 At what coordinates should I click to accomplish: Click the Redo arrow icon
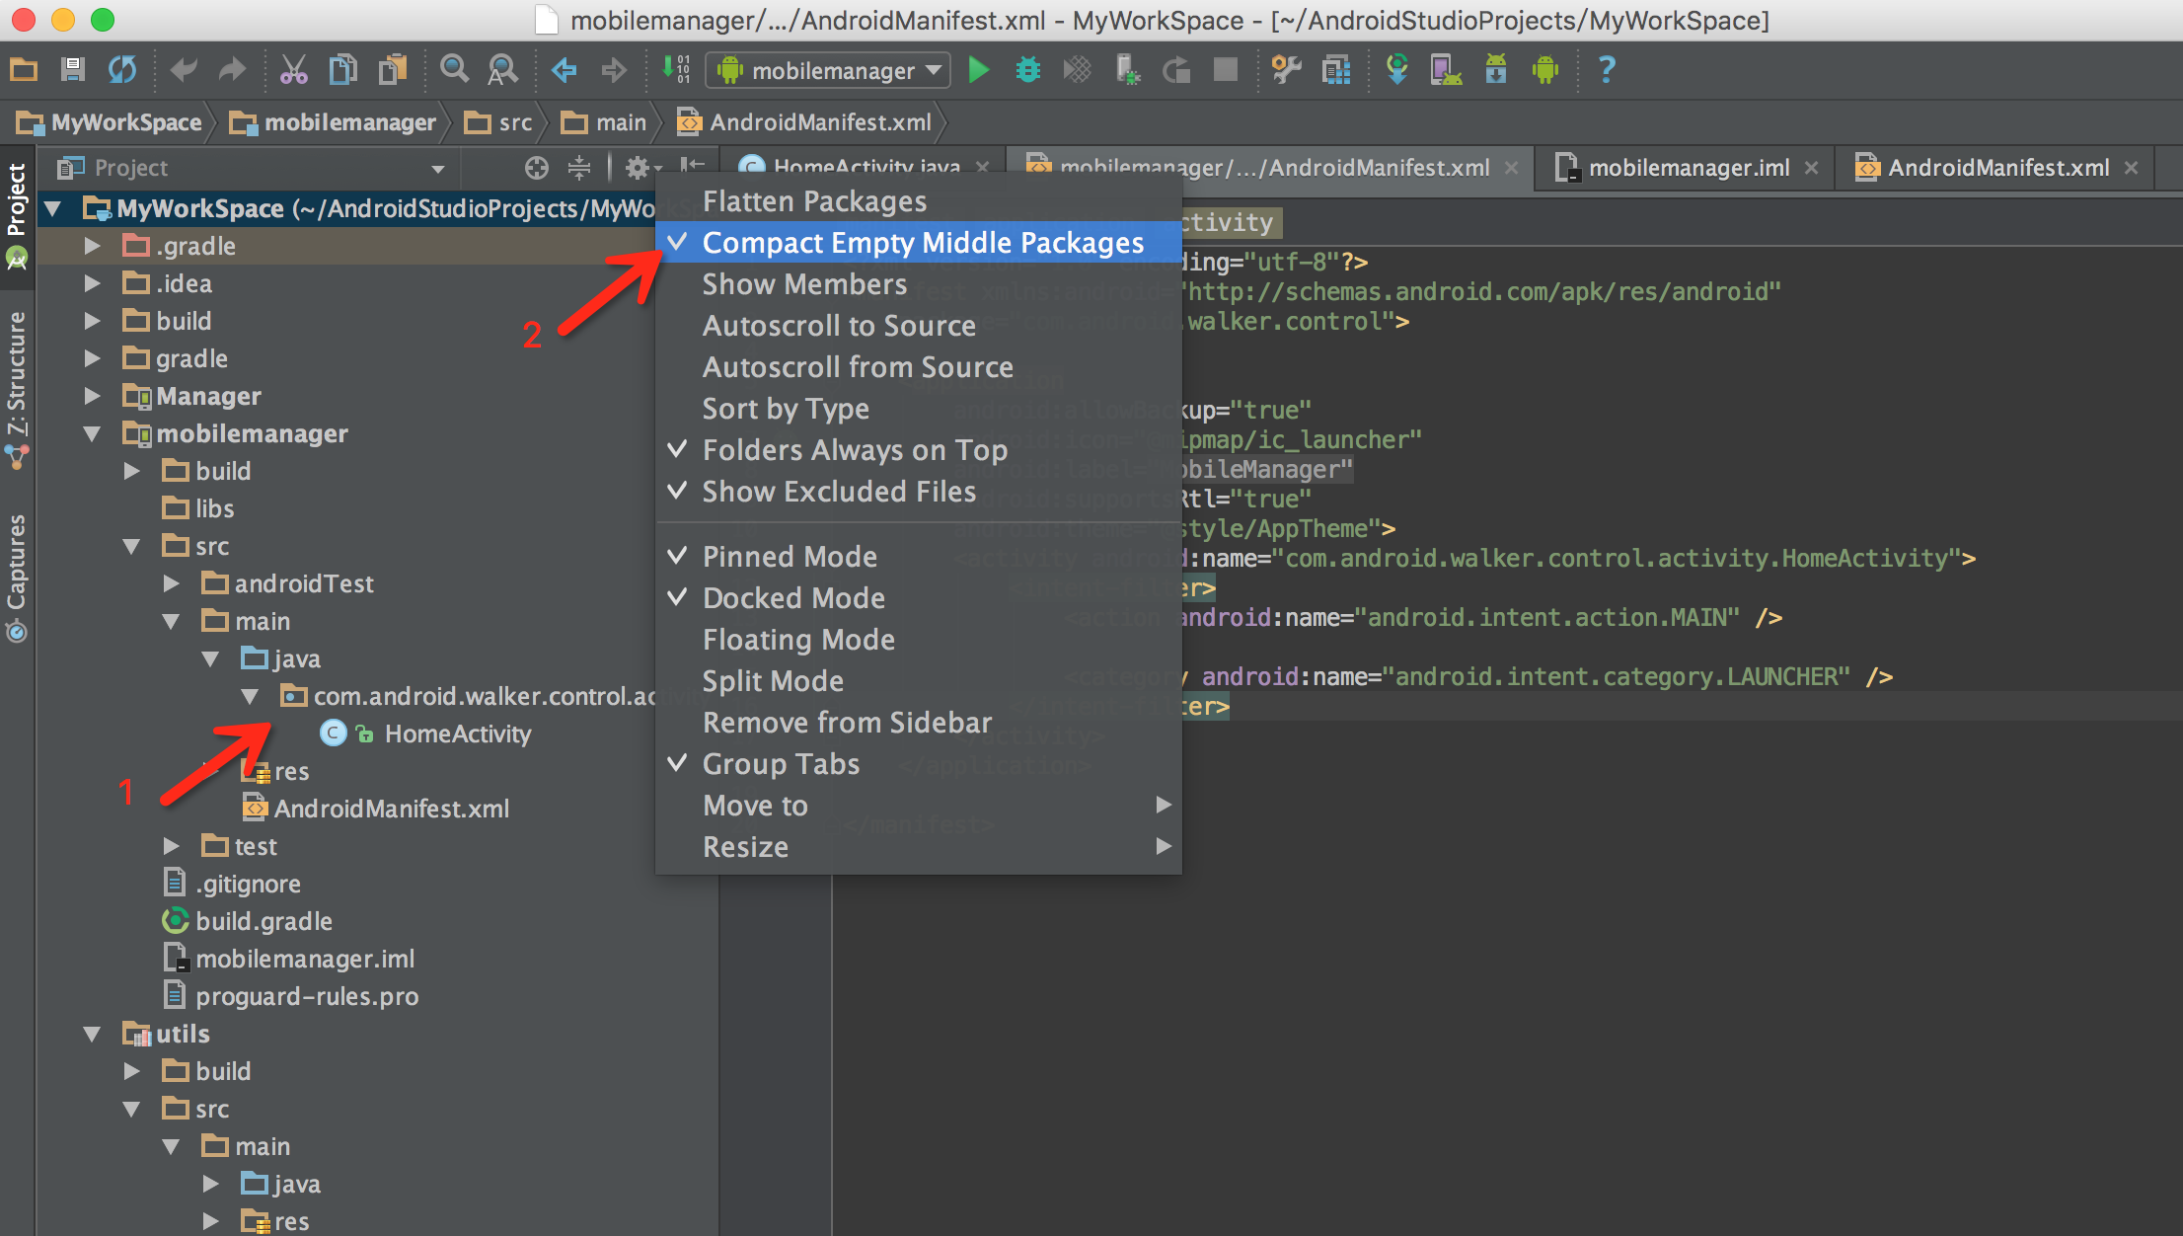pyautogui.click(x=232, y=70)
